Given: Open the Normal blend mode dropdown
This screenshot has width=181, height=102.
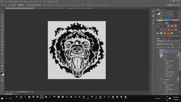Looking at the screenshot, I should [162, 44].
